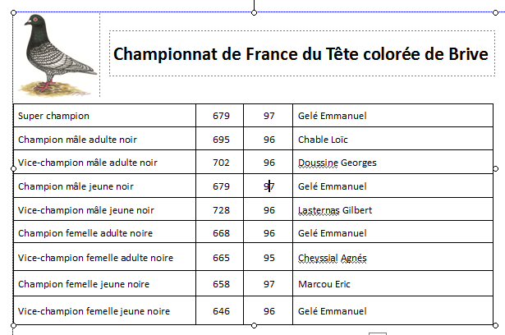The width and height of the screenshot is (505, 335).
Task: Click the bottom-center frame resize handle
Action: tap(254, 325)
